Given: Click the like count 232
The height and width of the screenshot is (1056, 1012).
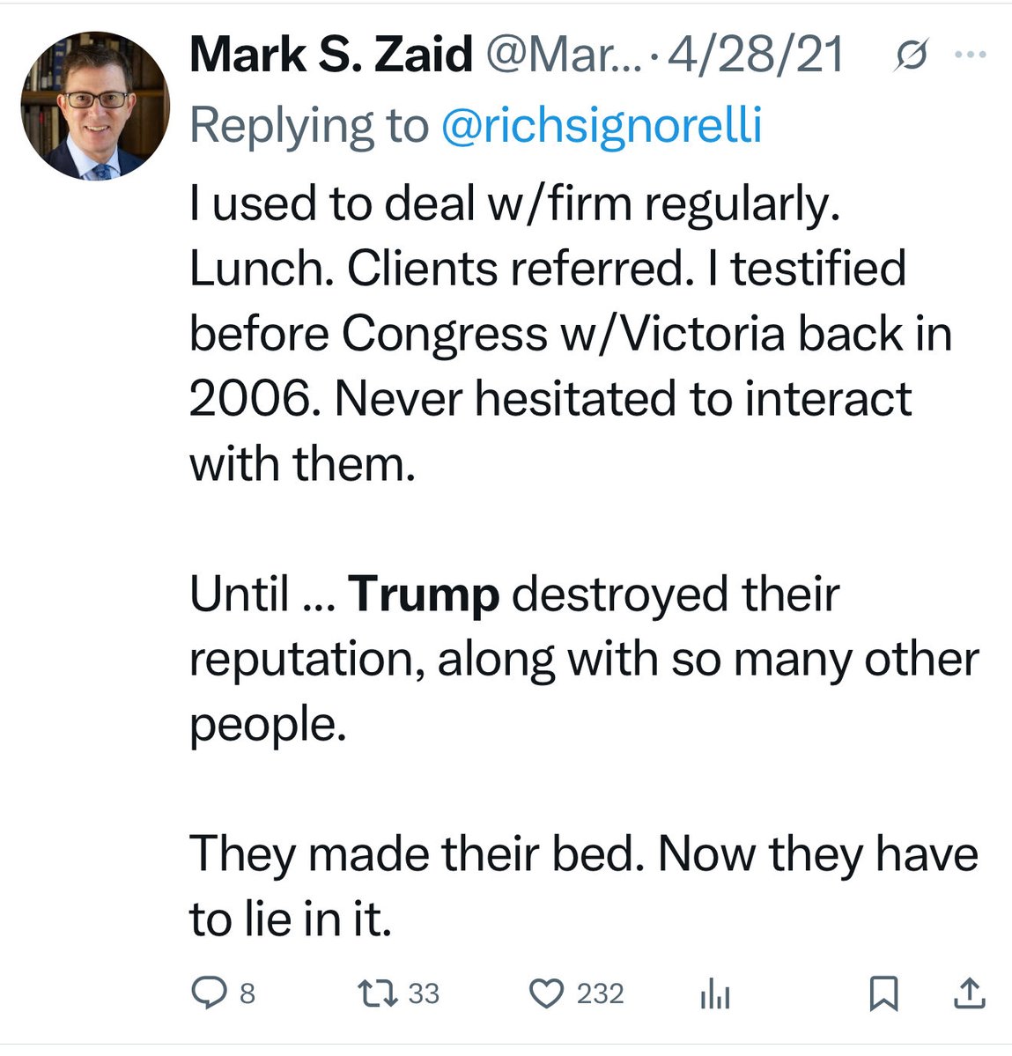Looking at the screenshot, I should [600, 994].
